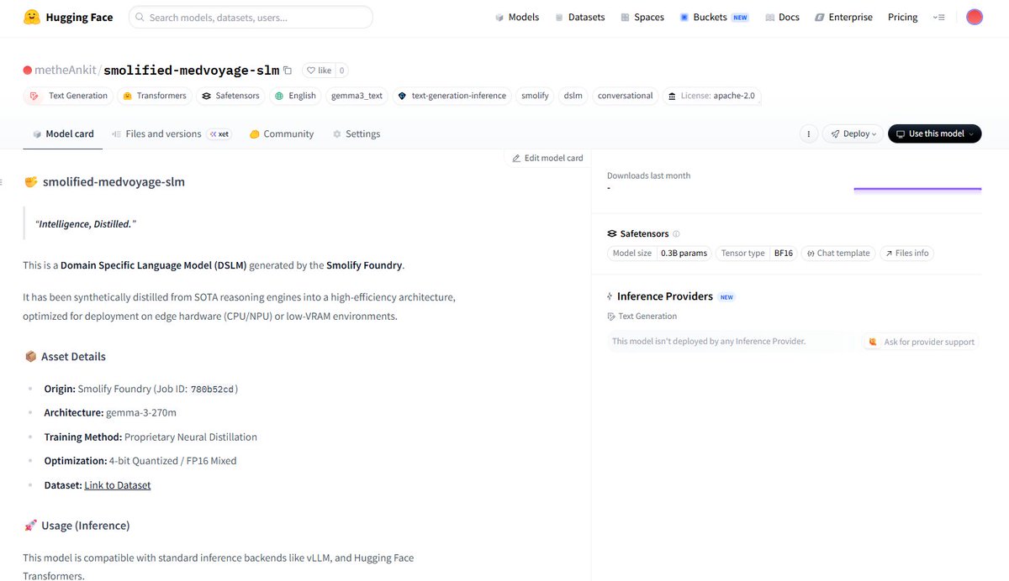Click the Safetensors tag

(231, 96)
